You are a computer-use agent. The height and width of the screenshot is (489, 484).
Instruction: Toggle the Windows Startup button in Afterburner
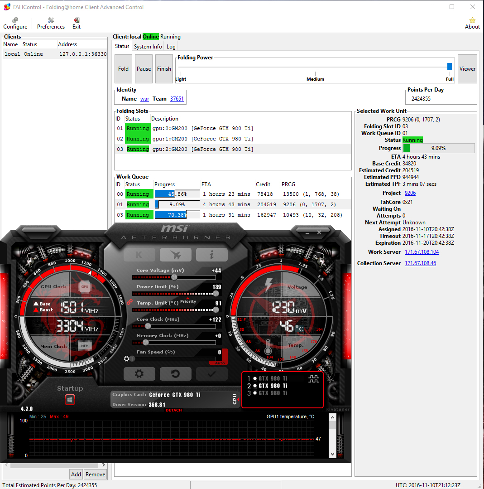70,400
